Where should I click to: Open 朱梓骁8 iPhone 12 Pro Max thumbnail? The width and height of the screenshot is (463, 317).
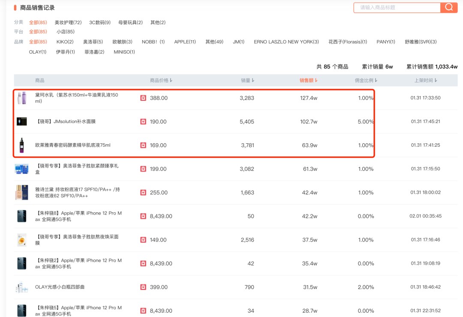(22, 216)
